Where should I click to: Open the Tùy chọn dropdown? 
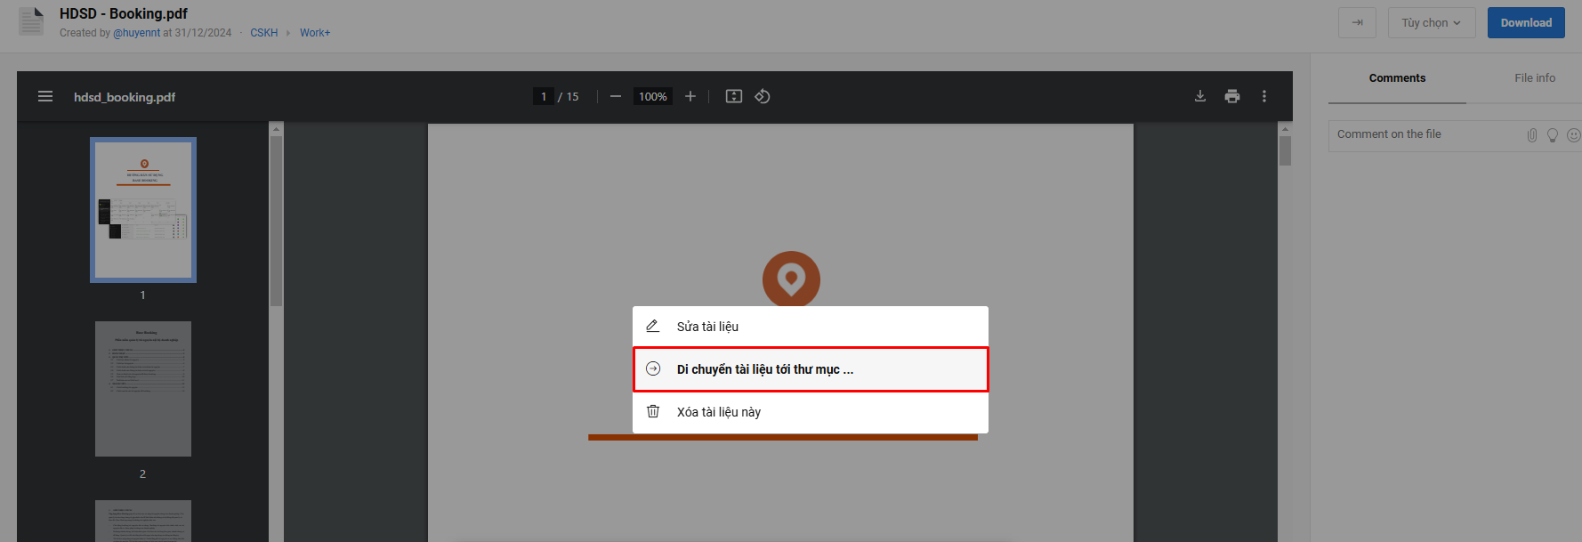(x=1432, y=22)
